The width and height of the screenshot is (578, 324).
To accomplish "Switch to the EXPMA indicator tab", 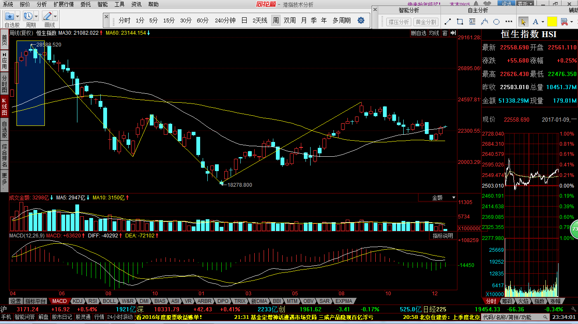I will coord(344,301).
